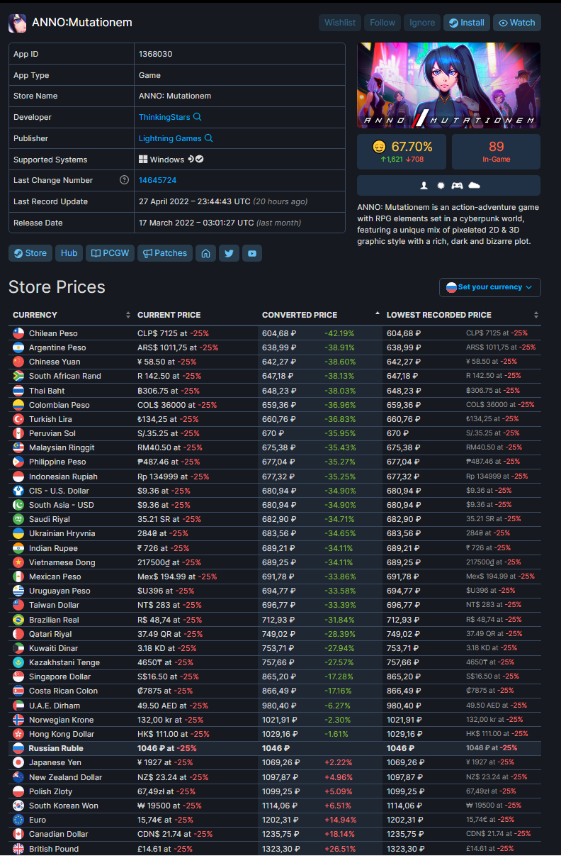
Task: Click the Steam Cloud feature icon
Action: point(475,185)
